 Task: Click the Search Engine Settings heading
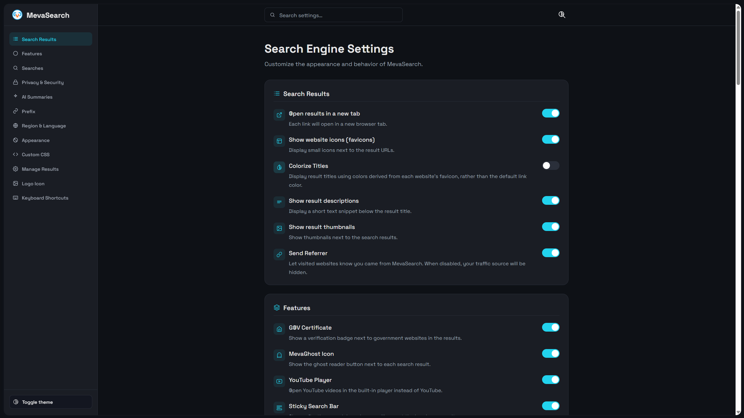(x=329, y=49)
